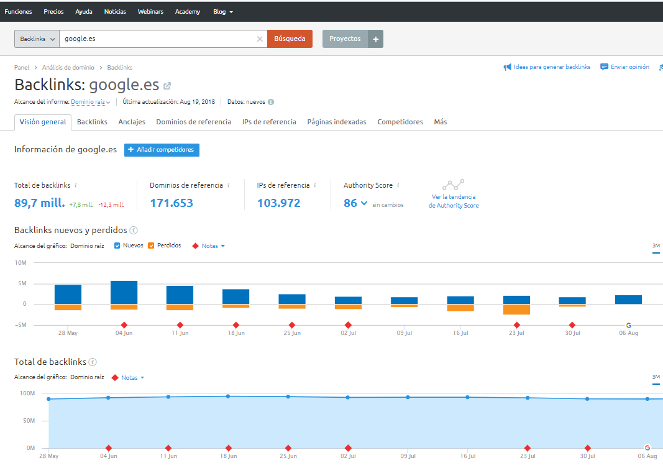Show info for Dominios de referencia metric
Screen dimensions: 663x473
pyautogui.click(x=228, y=185)
